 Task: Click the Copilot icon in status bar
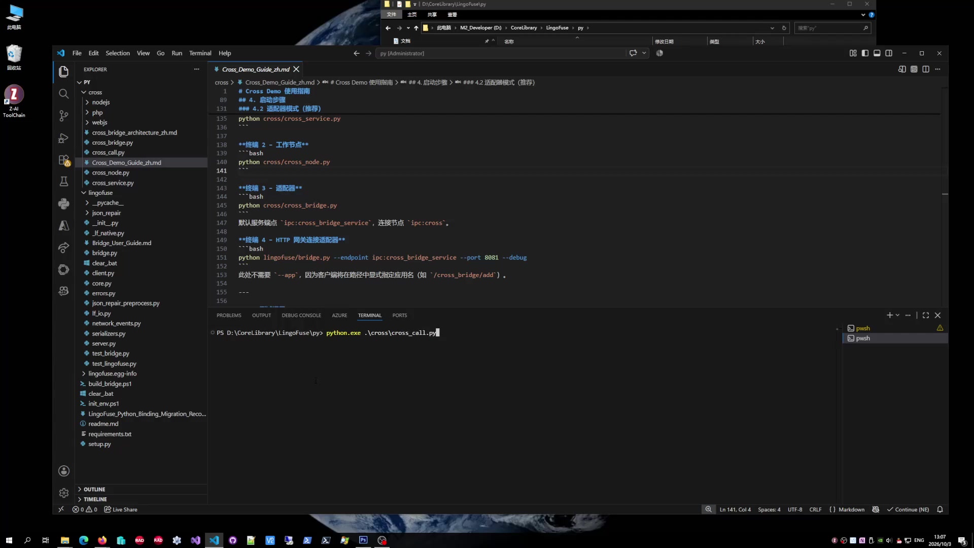pos(876,509)
